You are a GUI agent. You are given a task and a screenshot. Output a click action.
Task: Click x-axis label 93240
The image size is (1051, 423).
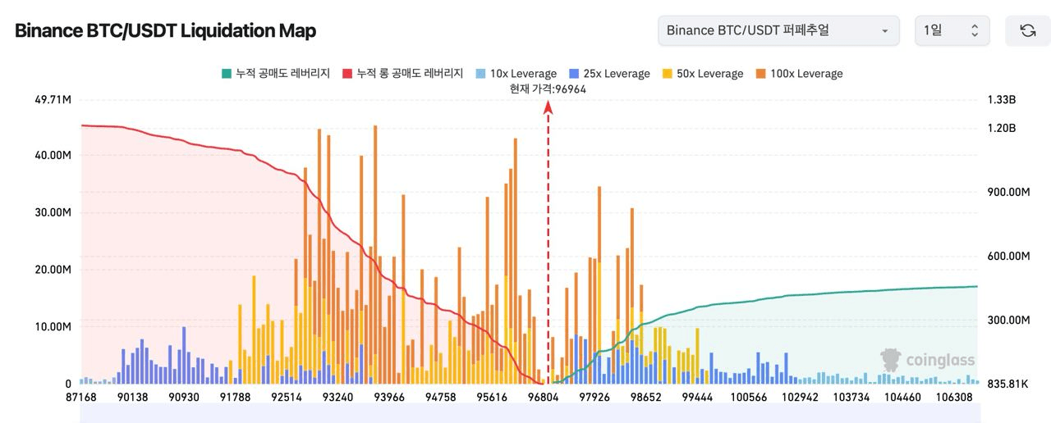[337, 397]
